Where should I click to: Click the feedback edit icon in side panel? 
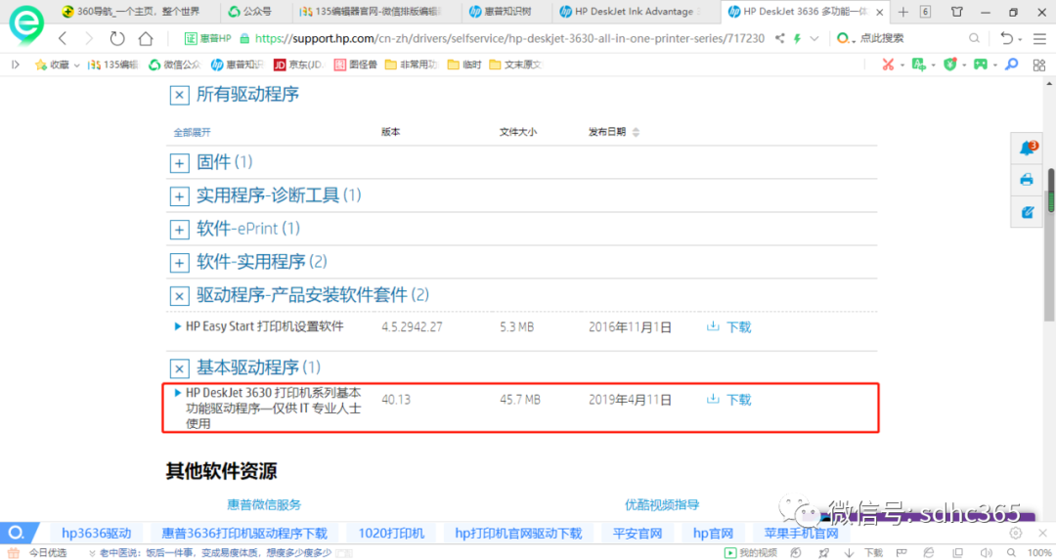click(x=1027, y=212)
